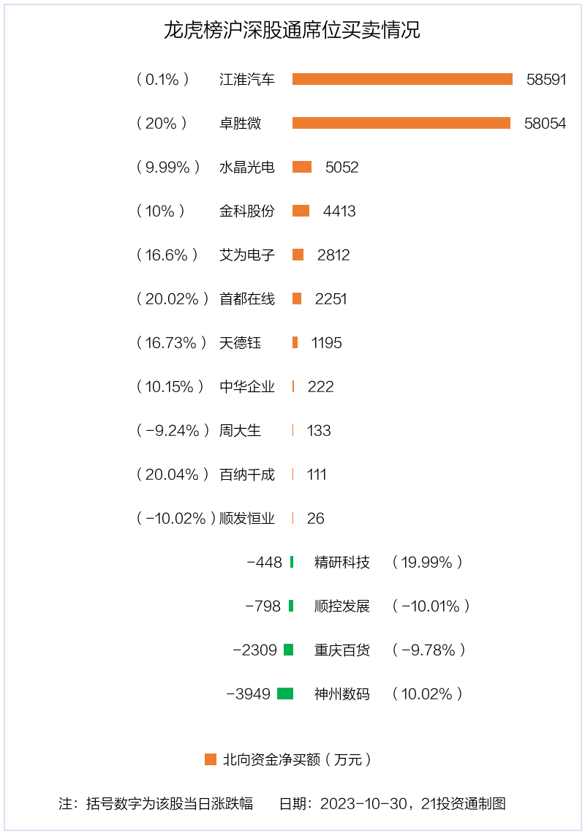The image size is (585, 834).
Task: Click the 水晶光电 orange bar
Action: (302, 167)
